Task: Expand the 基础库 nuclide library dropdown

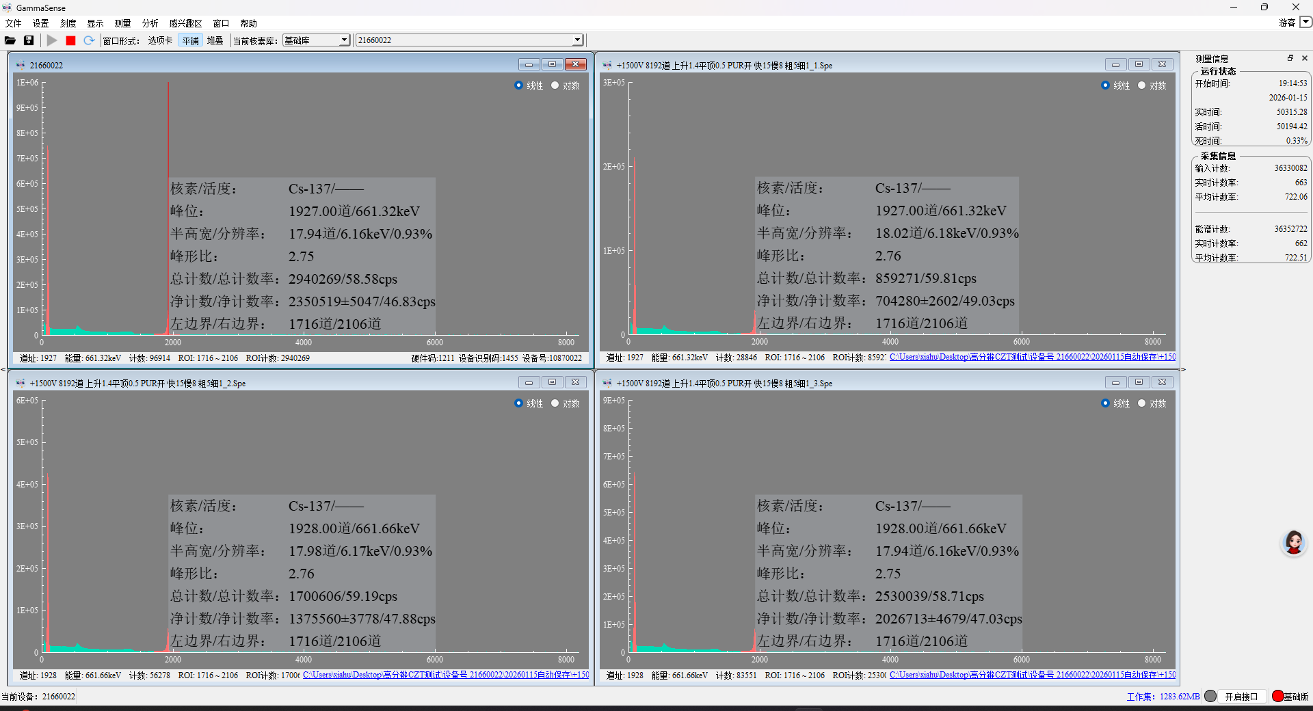Action: tap(344, 40)
